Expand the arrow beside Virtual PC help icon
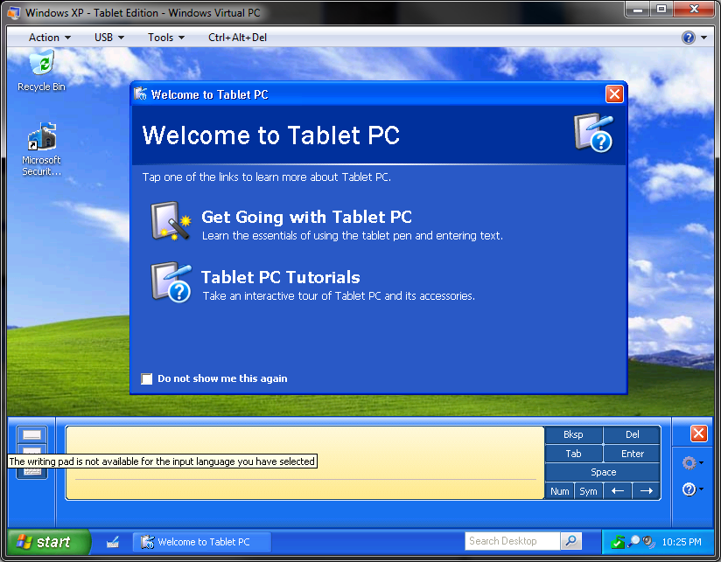The height and width of the screenshot is (562, 721). pyautogui.click(x=704, y=38)
